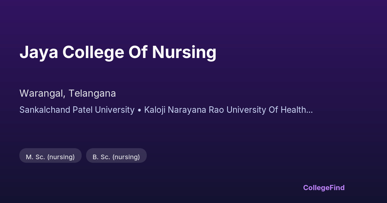Click the word Nursing in the title
The width and height of the screenshot is (387, 203).
(x=184, y=52)
